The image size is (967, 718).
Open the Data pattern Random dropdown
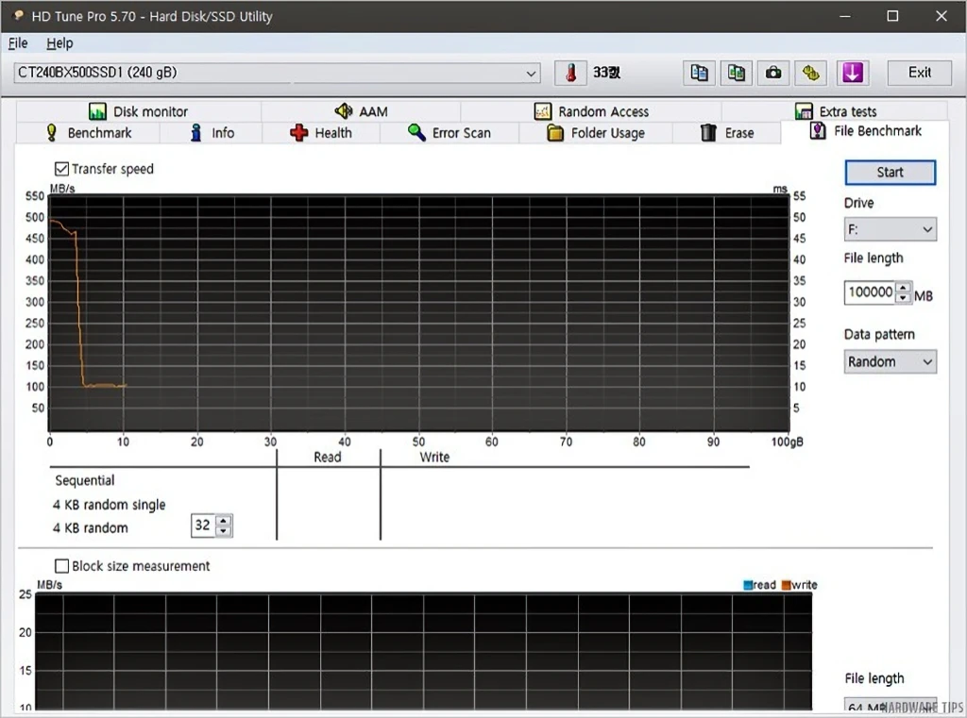click(890, 361)
